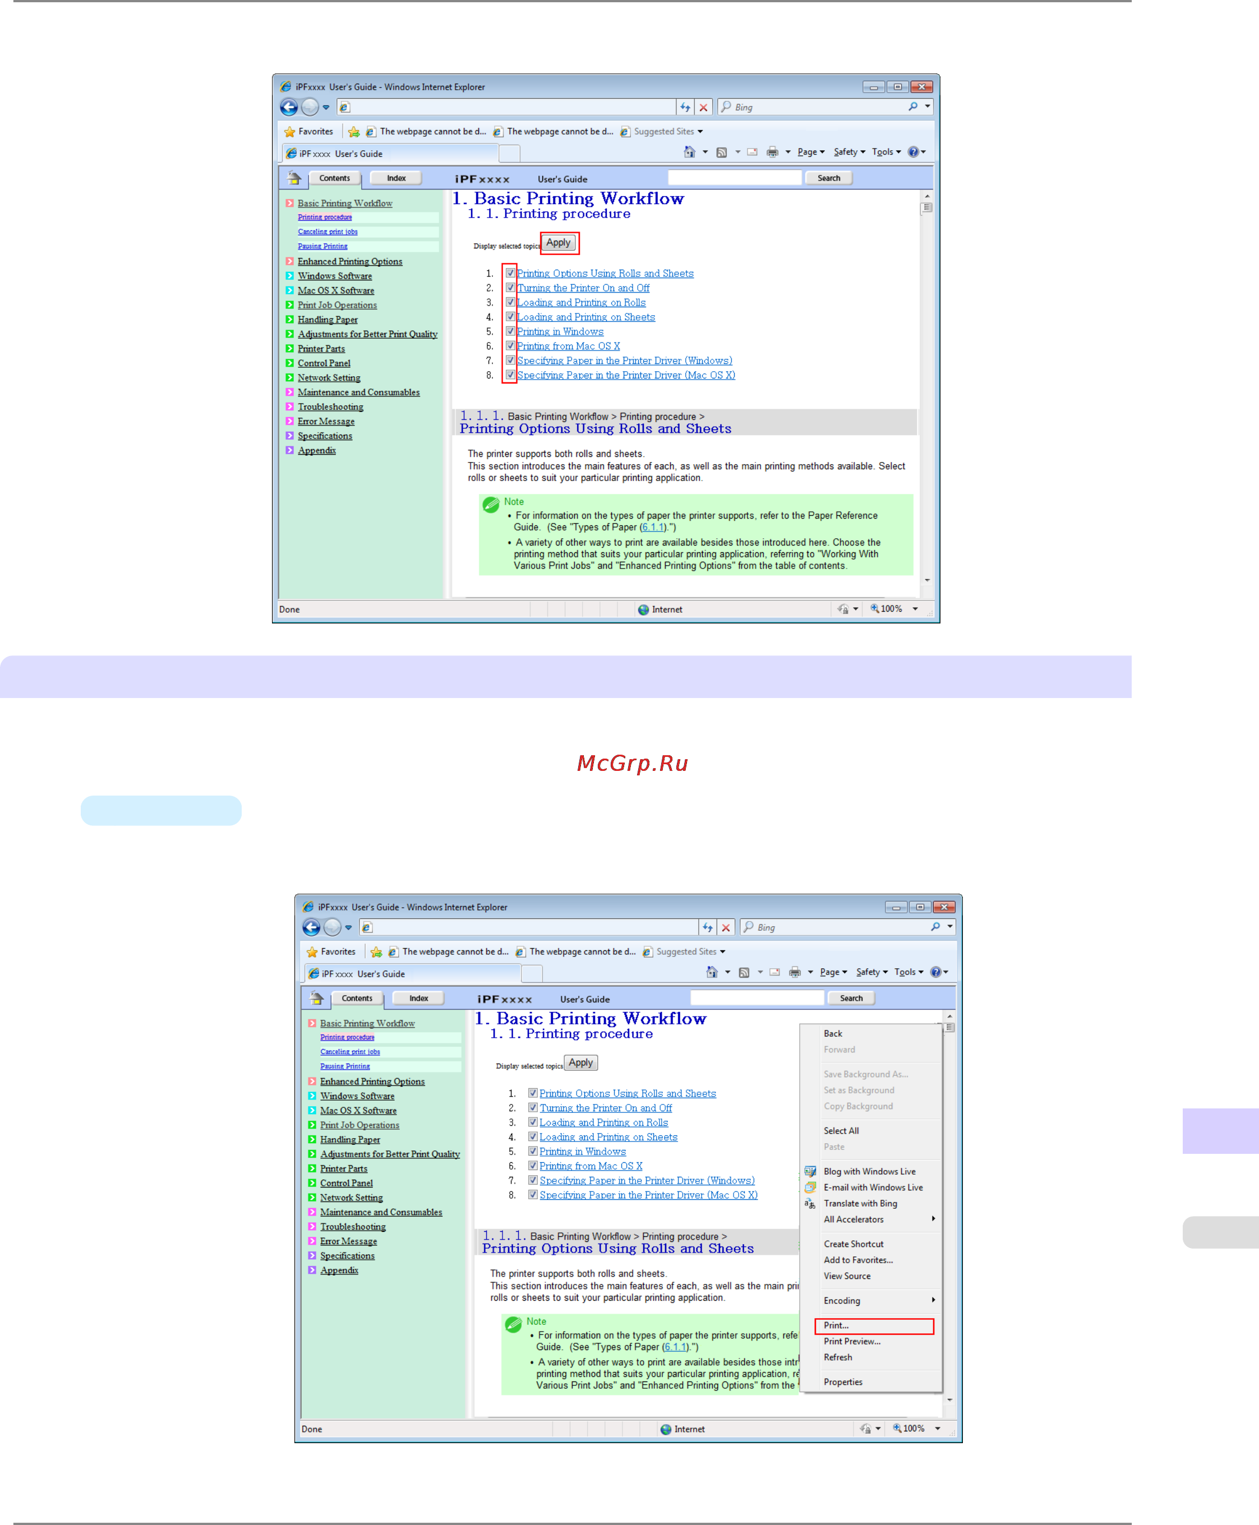The image size is (1259, 1525).
Task: Choose 'View Source' in the context menu
Action: point(870,1276)
